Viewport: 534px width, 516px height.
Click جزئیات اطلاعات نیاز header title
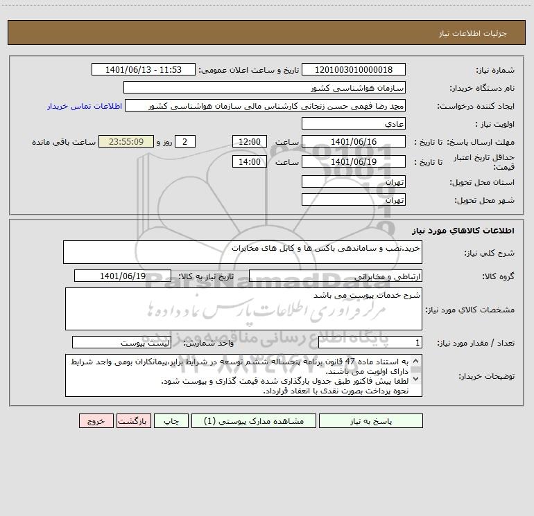pyautogui.click(x=473, y=33)
